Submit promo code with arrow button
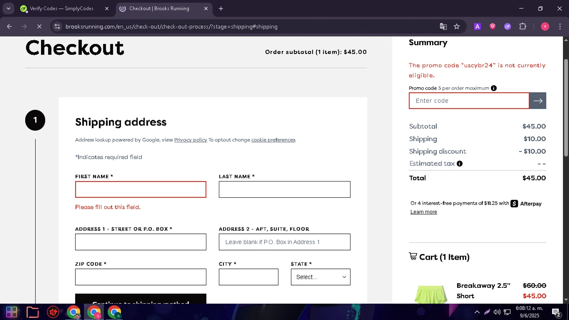This screenshot has height=320, width=569. pos(538,101)
